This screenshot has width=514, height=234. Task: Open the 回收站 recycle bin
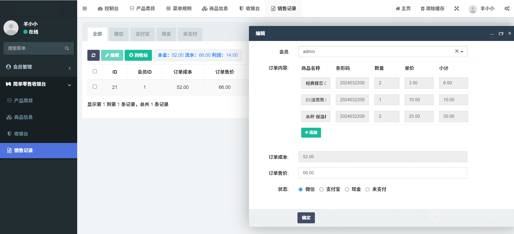(x=138, y=55)
